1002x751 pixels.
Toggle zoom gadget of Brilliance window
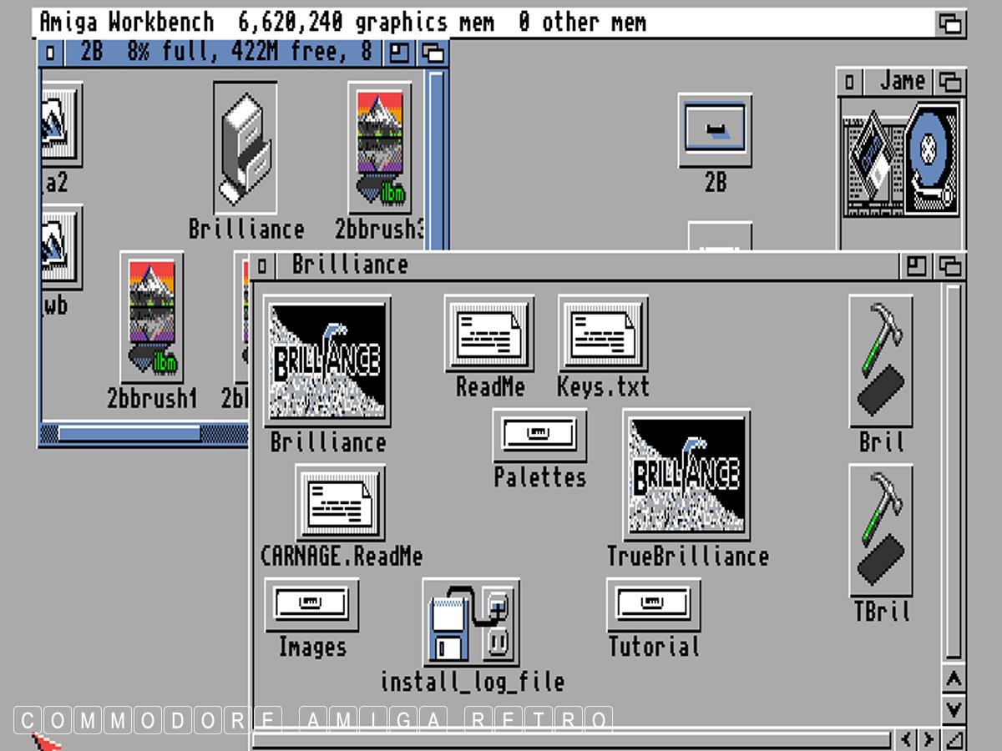pos(917,266)
